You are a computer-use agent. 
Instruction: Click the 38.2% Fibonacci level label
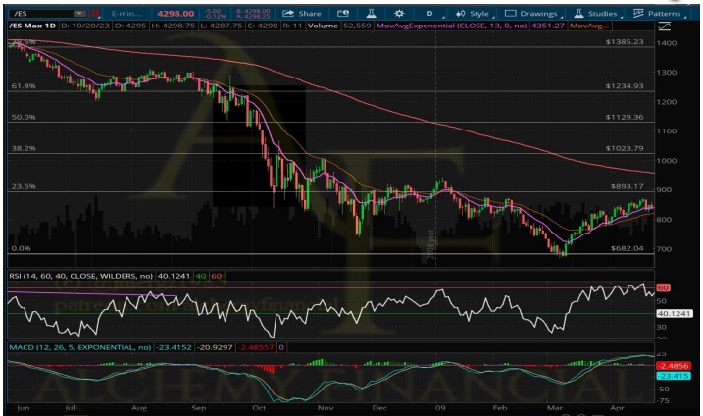pyautogui.click(x=24, y=148)
